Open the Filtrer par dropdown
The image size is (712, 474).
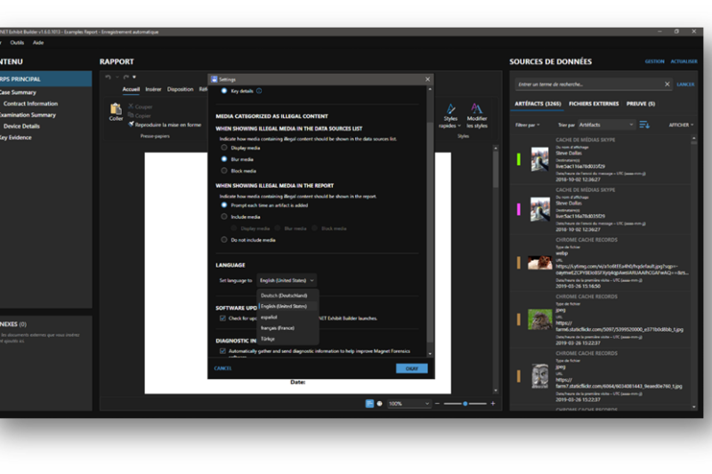point(527,125)
